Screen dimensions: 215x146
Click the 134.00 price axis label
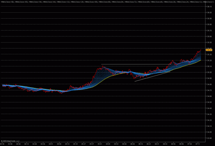[x=209, y=132]
